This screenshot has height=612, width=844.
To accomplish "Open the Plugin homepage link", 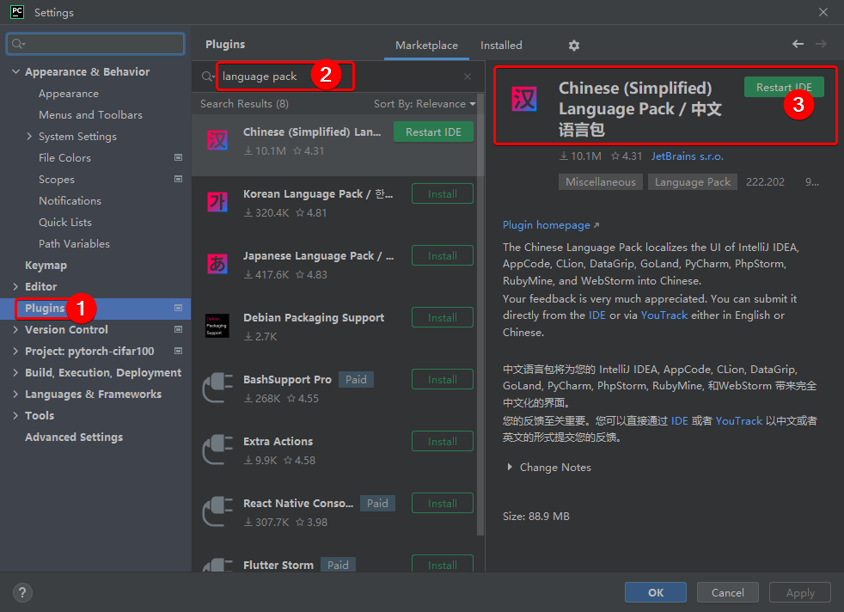I will [547, 225].
